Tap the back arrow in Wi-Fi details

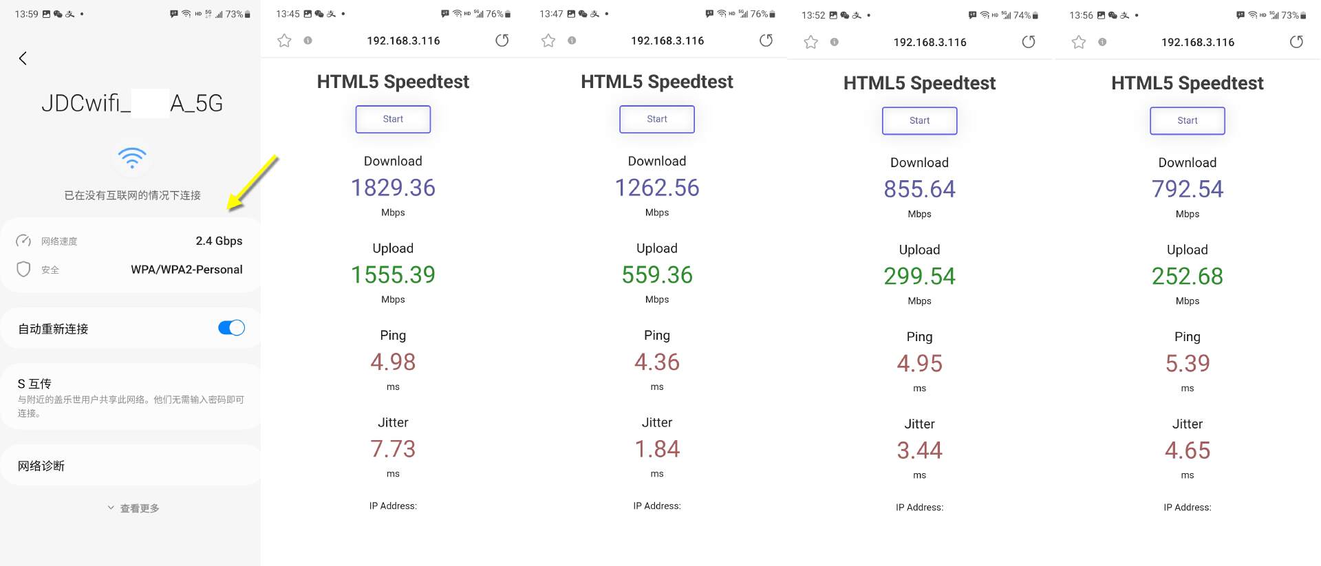[x=23, y=58]
